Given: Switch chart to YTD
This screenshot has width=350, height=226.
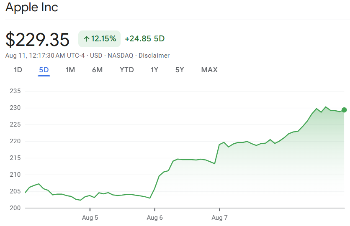Looking at the screenshot, I should 127,70.
